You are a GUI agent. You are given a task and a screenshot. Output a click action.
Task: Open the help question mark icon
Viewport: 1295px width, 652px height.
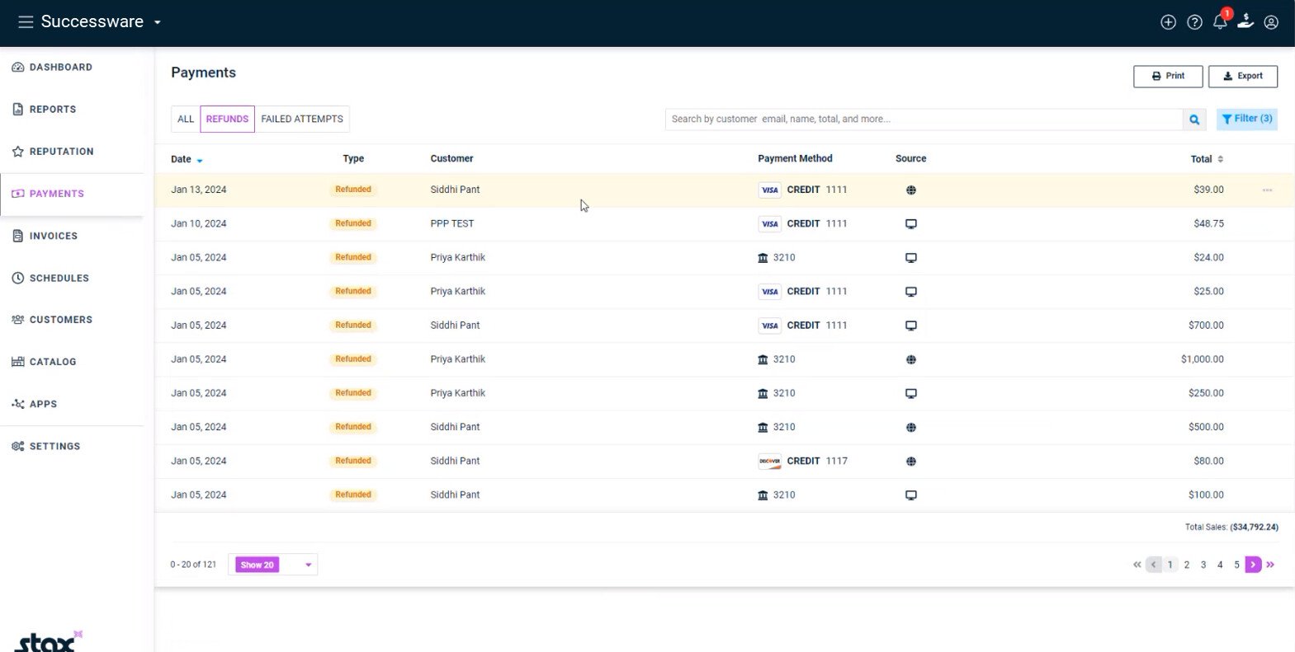click(1194, 22)
